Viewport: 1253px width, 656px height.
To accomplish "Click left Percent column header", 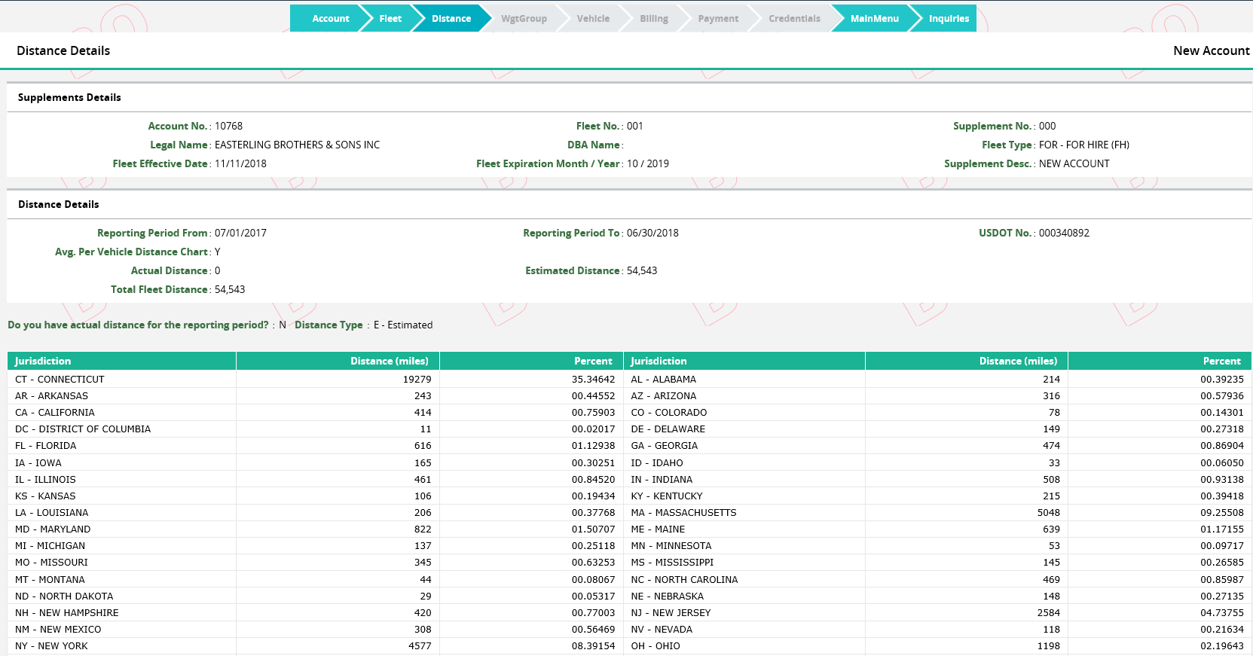I will (532, 361).
